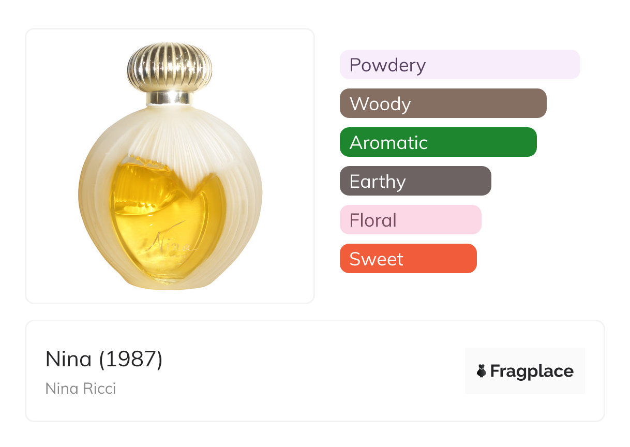The height and width of the screenshot is (447, 630).
Task: Click the gold ribbed bottle cap
Action: point(170,67)
